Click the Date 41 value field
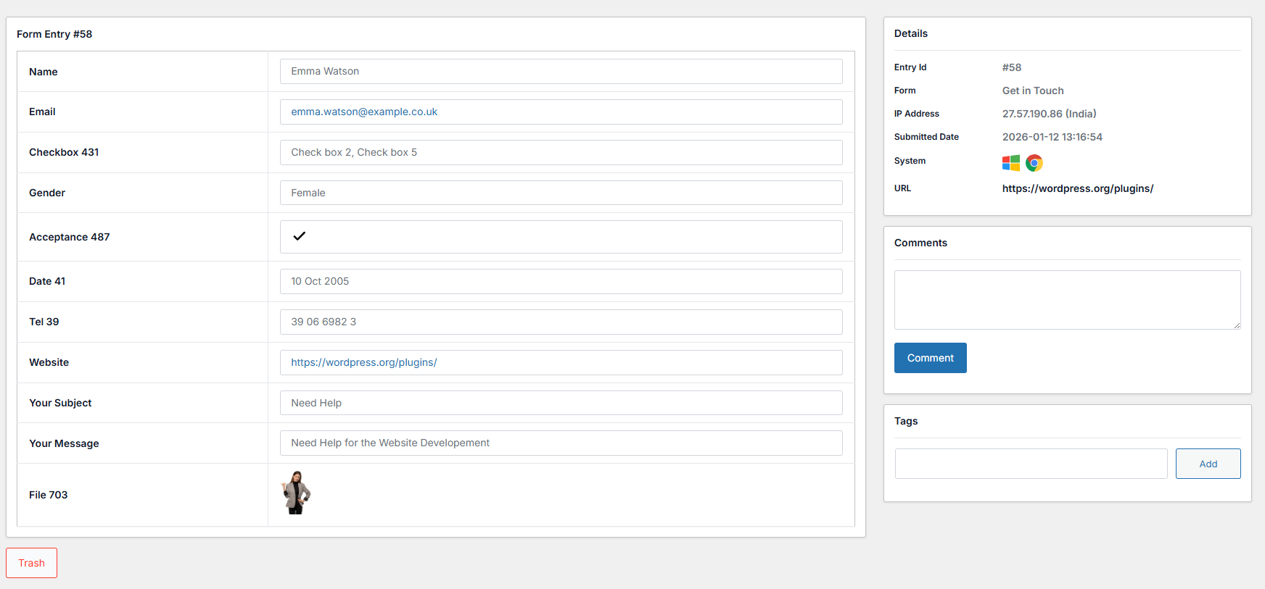The width and height of the screenshot is (1265, 589). click(x=561, y=281)
